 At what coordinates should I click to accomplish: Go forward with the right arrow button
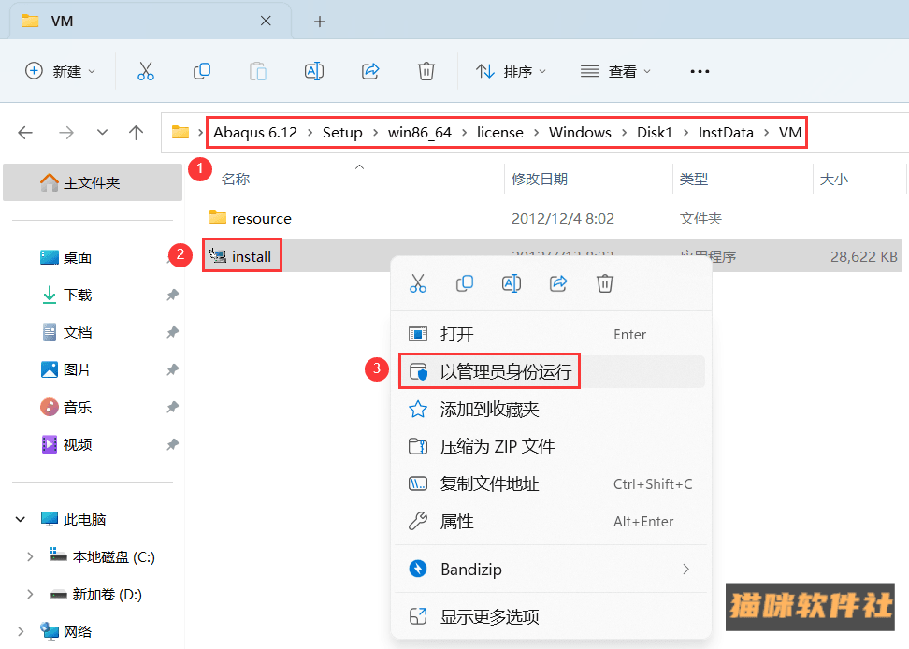click(x=66, y=133)
